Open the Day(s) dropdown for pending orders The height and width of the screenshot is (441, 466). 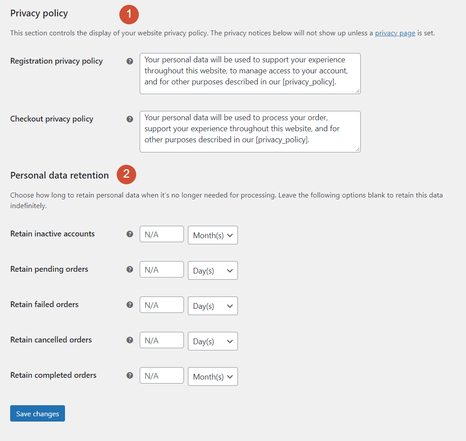click(x=213, y=270)
